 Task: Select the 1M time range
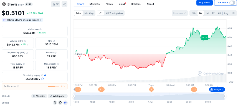[207, 13]
